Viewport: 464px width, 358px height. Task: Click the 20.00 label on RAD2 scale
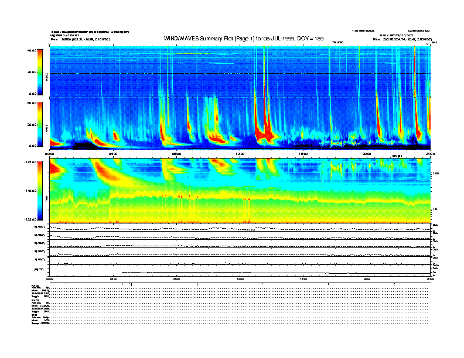click(32, 72)
